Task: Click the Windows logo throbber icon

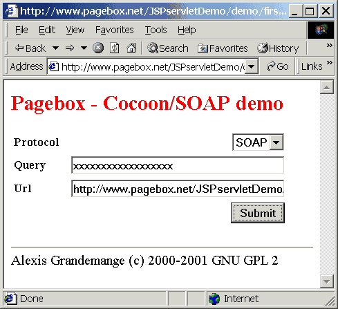Action: pyautogui.click(x=321, y=30)
